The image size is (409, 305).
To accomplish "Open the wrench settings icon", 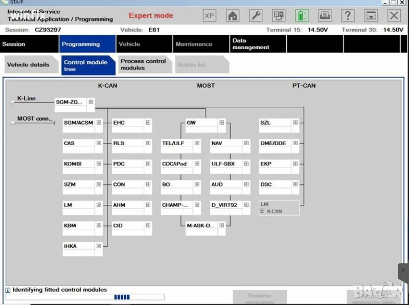I will (256, 15).
